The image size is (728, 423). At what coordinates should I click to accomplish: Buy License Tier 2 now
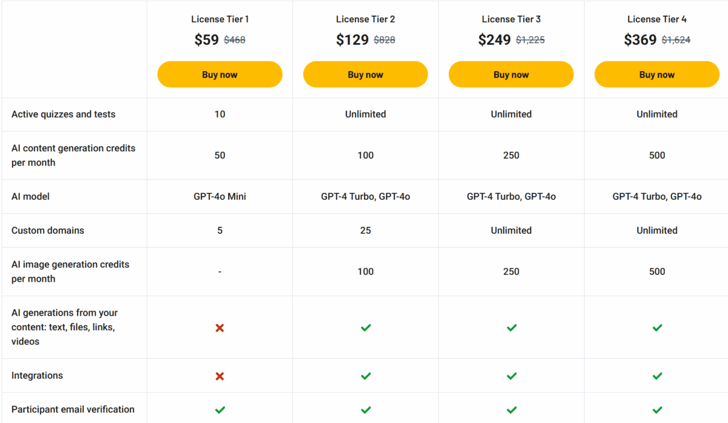(x=365, y=75)
